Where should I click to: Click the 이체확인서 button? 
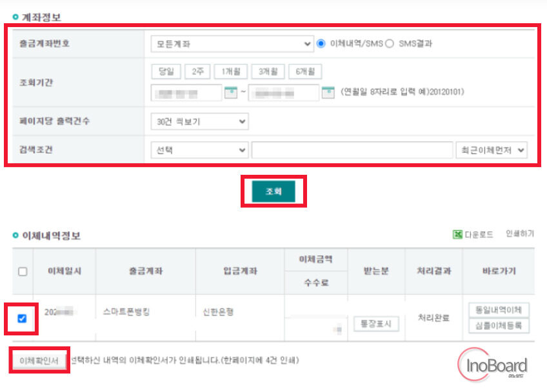(x=39, y=361)
